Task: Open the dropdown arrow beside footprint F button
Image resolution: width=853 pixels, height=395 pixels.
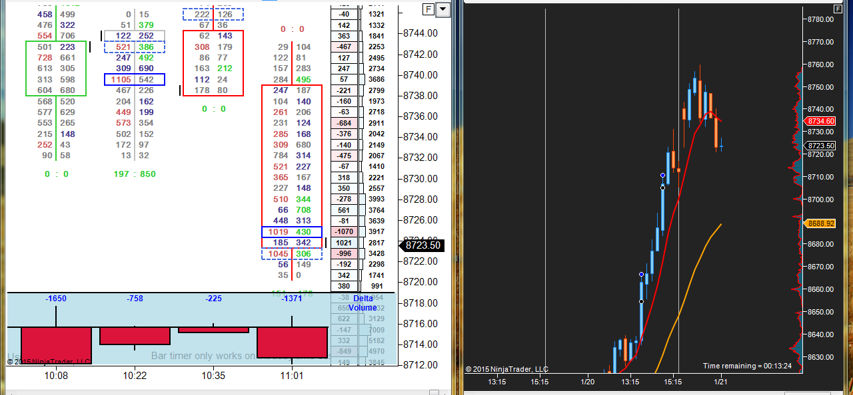Action: (443, 9)
